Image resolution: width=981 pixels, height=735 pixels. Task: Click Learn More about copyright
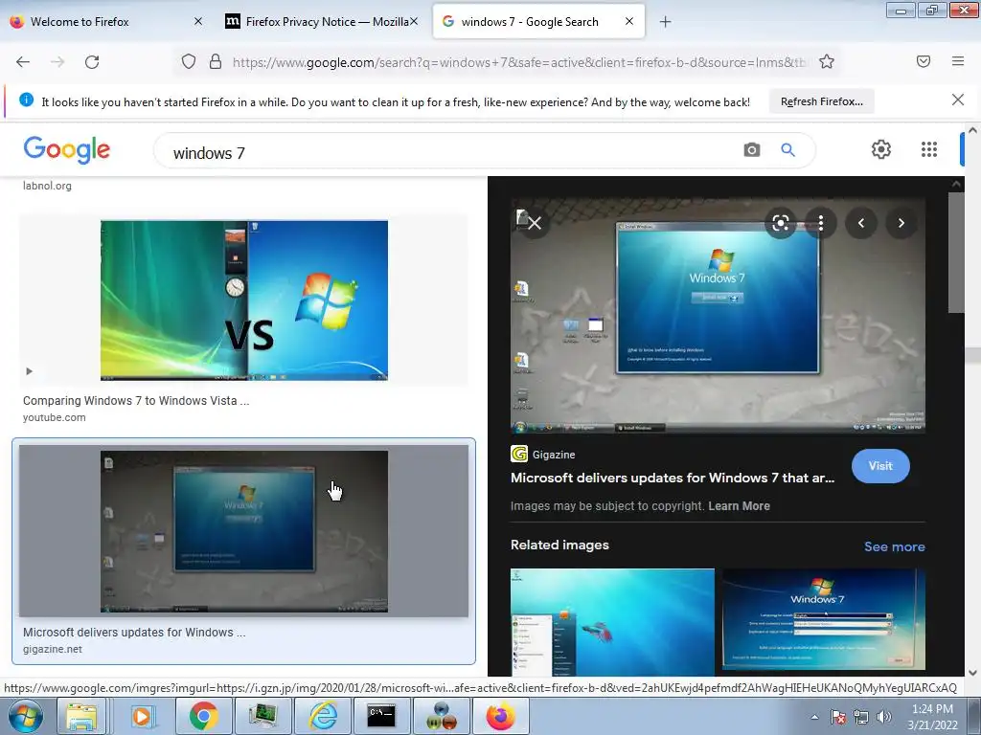tap(739, 506)
